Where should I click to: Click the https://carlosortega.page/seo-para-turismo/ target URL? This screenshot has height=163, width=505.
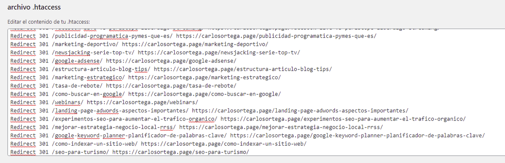point(181,152)
